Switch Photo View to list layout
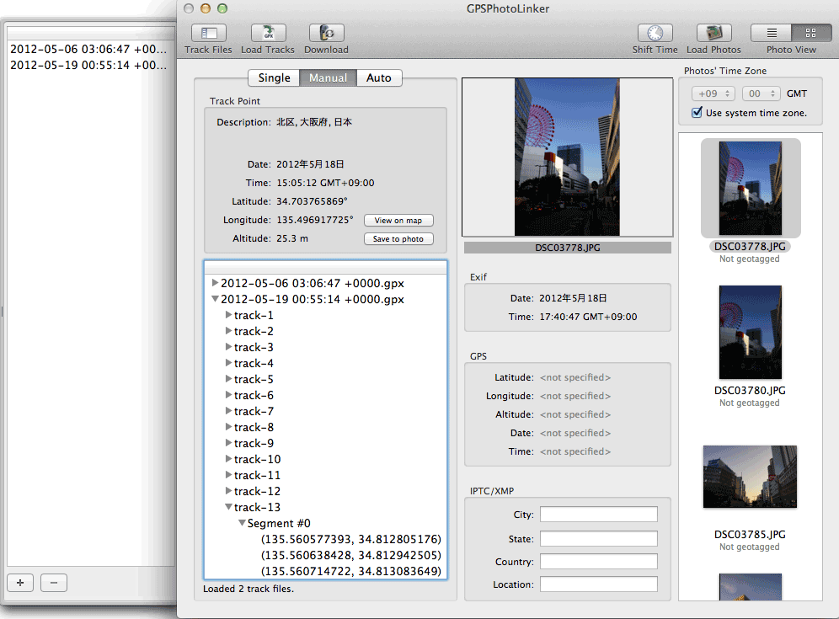839x619 pixels. pos(772,34)
